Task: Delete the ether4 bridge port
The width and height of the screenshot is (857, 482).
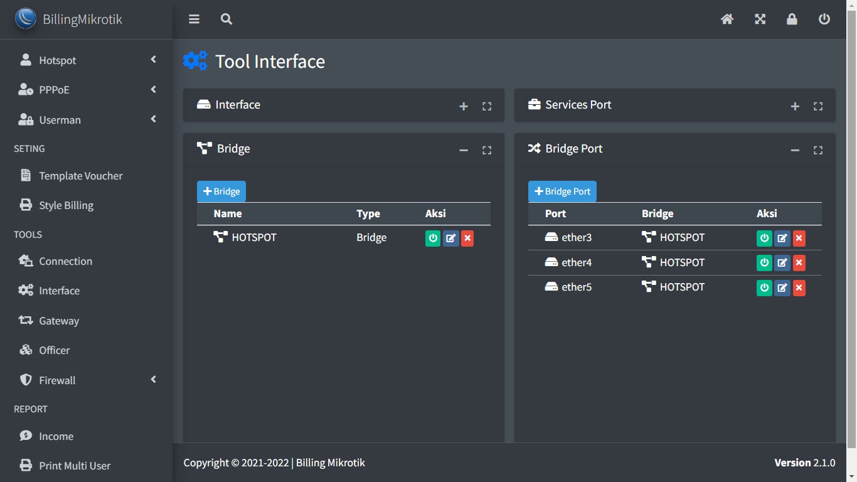Action: click(799, 263)
